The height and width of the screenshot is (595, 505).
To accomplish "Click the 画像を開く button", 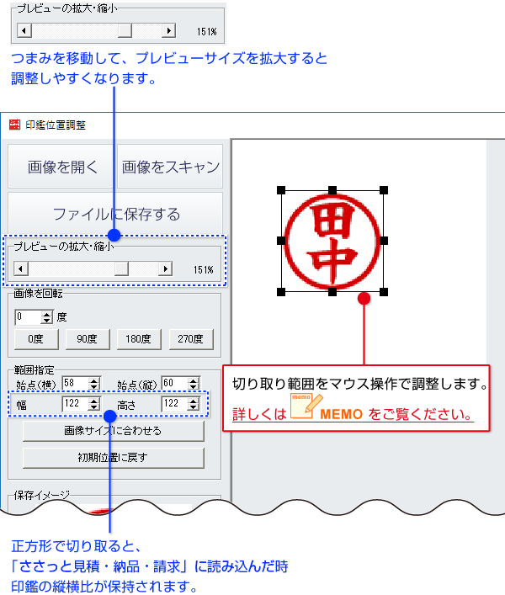I will click(x=61, y=166).
